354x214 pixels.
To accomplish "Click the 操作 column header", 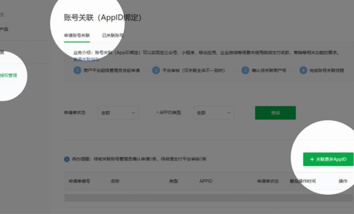I will pyautogui.click(x=343, y=181).
